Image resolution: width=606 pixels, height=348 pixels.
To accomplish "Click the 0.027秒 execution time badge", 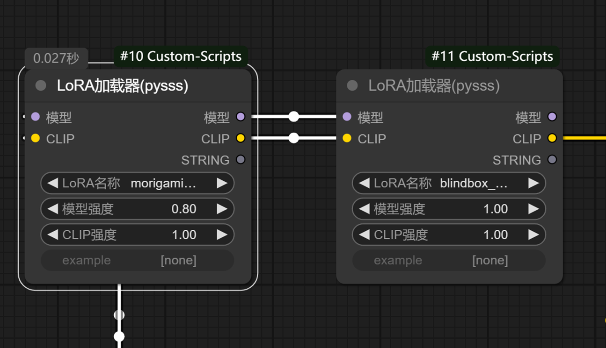I will 56,58.
